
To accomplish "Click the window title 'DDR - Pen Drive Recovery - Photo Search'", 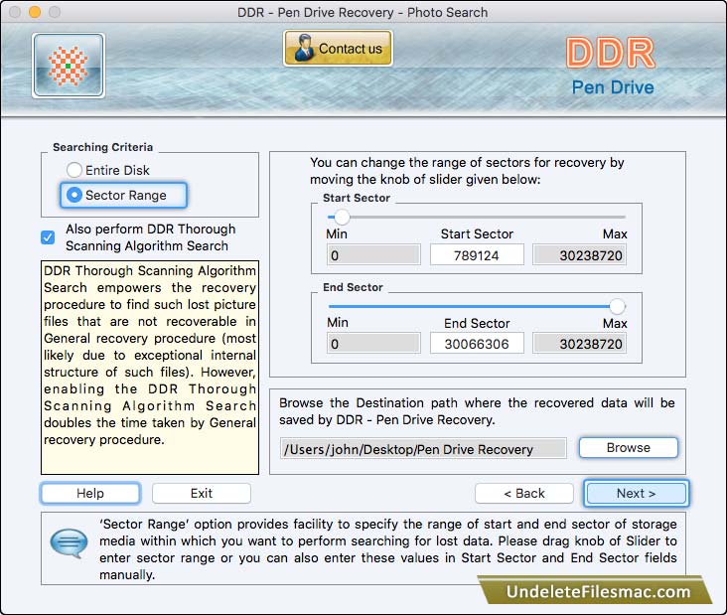I will [x=363, y=12].
